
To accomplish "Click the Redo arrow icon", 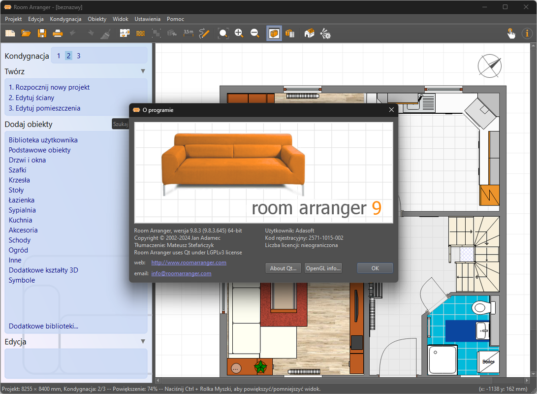I will 91,33.
